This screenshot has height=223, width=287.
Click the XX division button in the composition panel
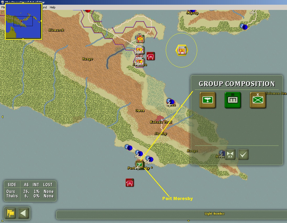pos(230,155)
